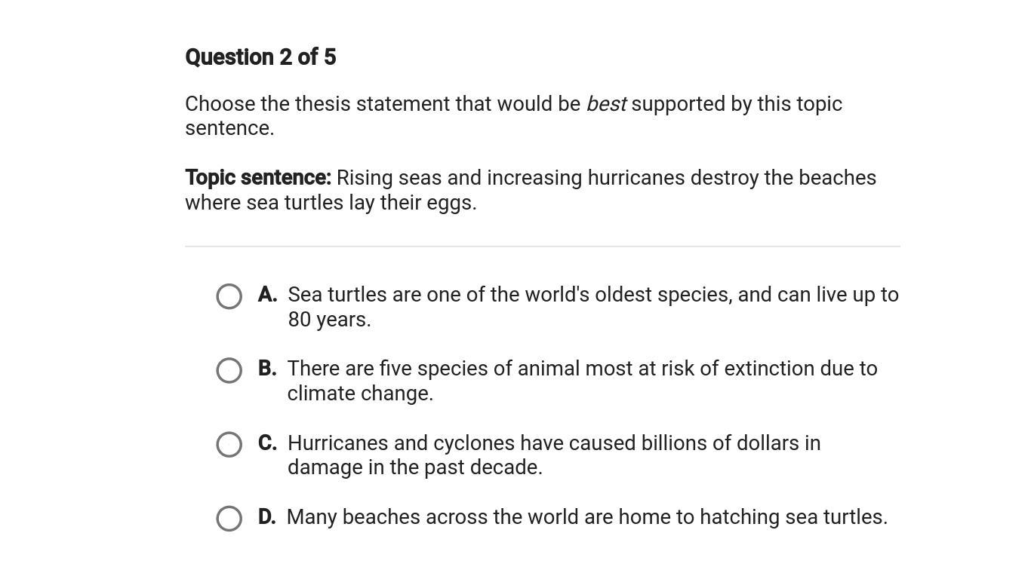Viewport: 1031px width, 579px height.
Task: Select the radio button for option A
Action: point(229,296)
